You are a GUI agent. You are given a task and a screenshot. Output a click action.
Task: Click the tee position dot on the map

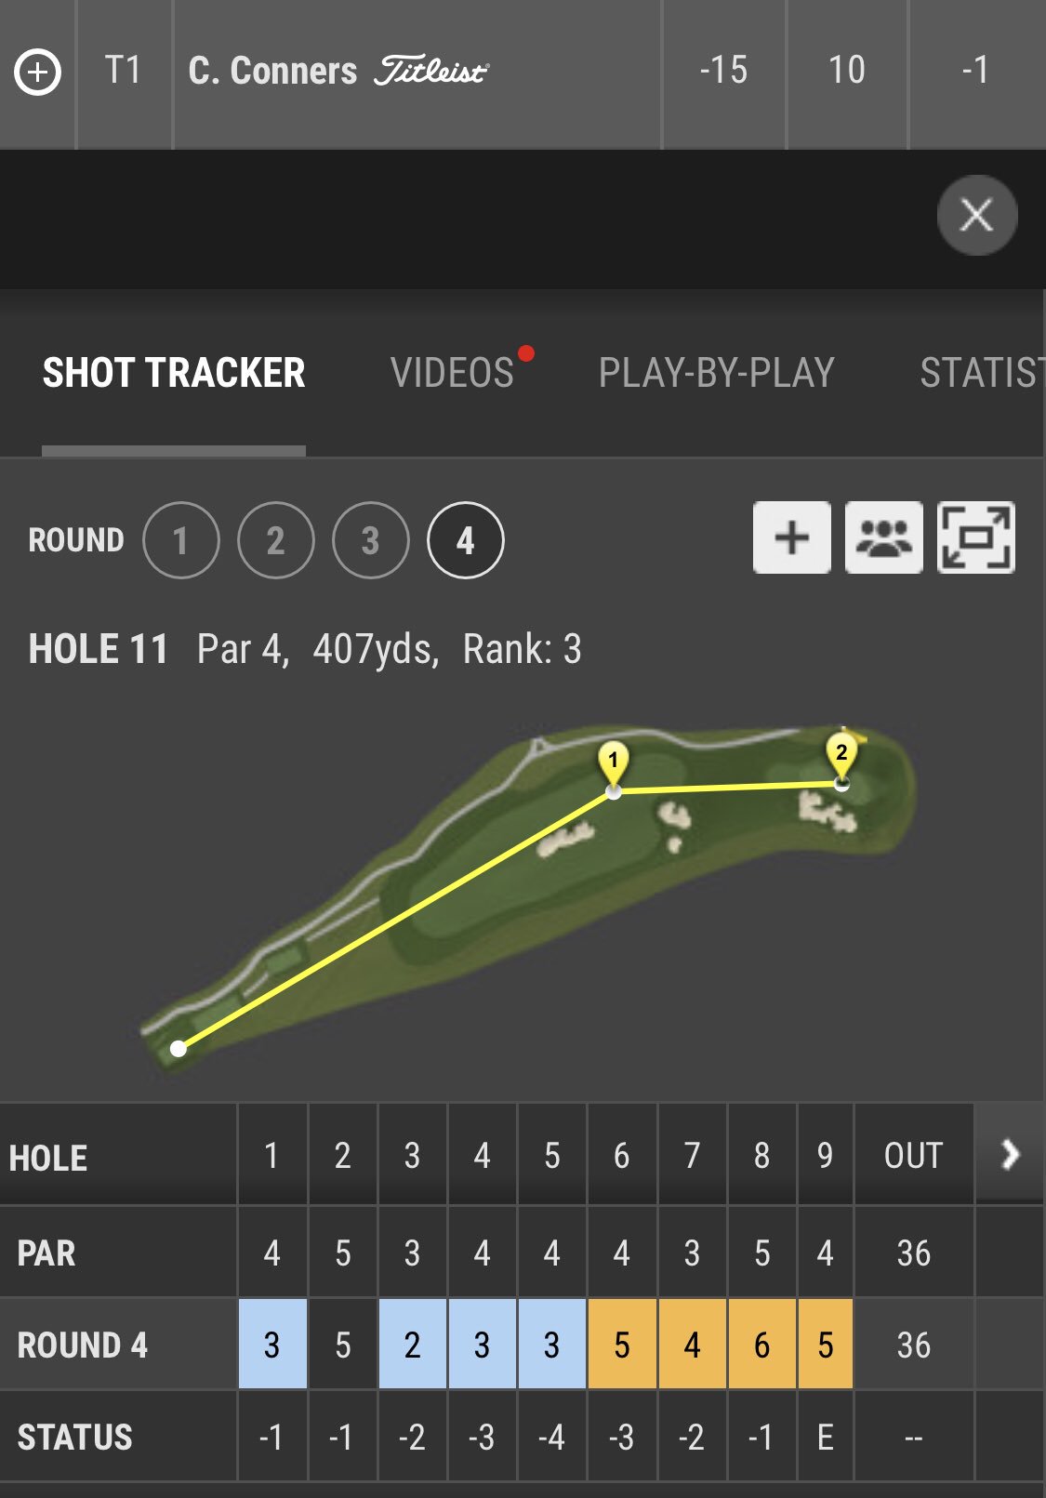click(x=179, y=1049)
